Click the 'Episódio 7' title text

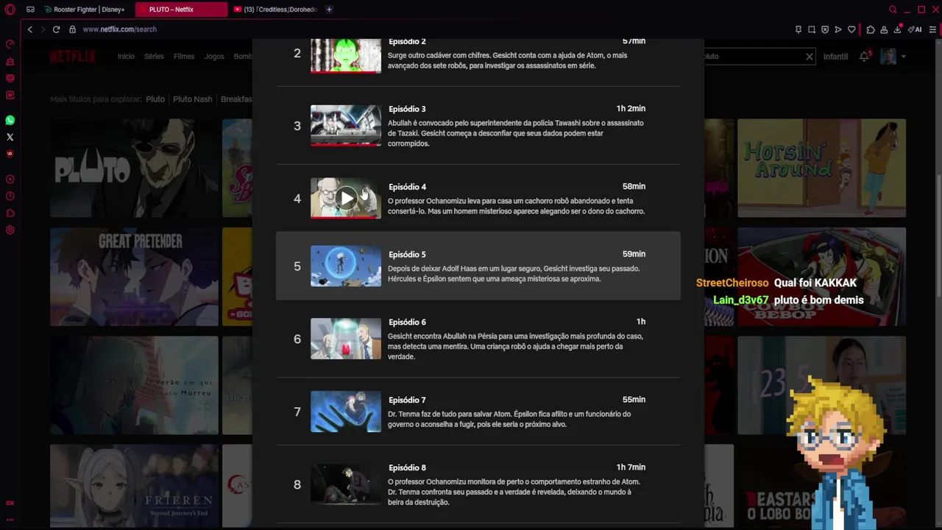(407, 400)
